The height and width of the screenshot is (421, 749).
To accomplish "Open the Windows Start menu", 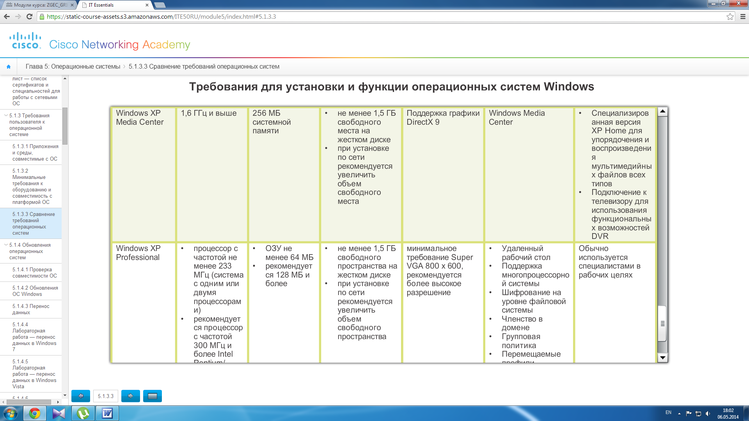I will tap(10, 413).
